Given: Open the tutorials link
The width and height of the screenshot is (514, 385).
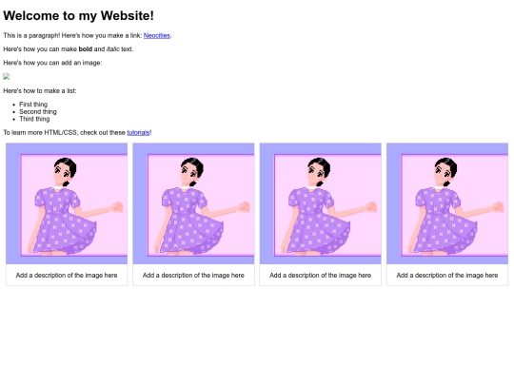Looking at the screenshot, I should pos(138,132).
